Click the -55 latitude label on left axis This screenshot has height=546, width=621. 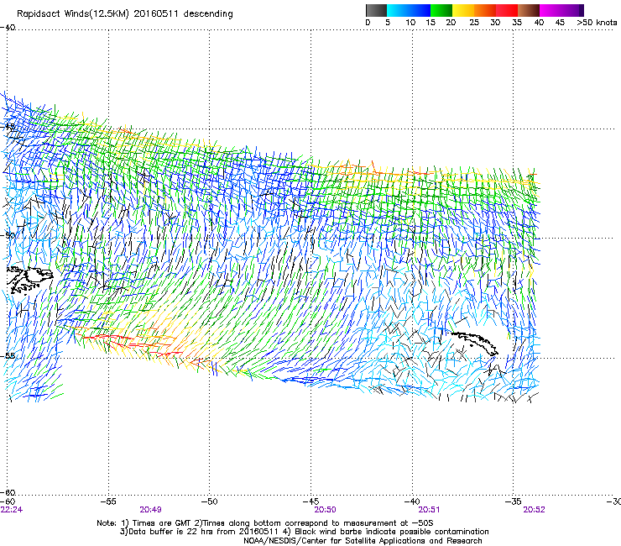[8, 355]
